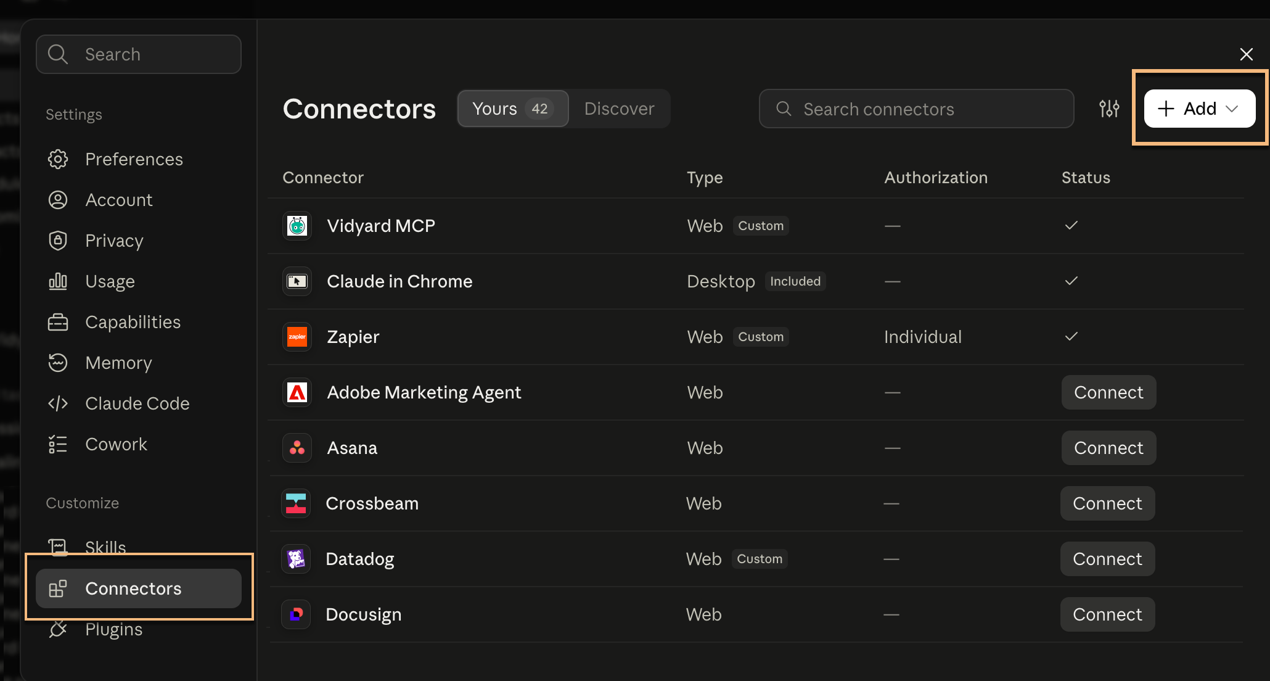This screenshot has width=1270, height=681.
Task: Click the Claude Code brackets icon
Action: click(58, 403)
